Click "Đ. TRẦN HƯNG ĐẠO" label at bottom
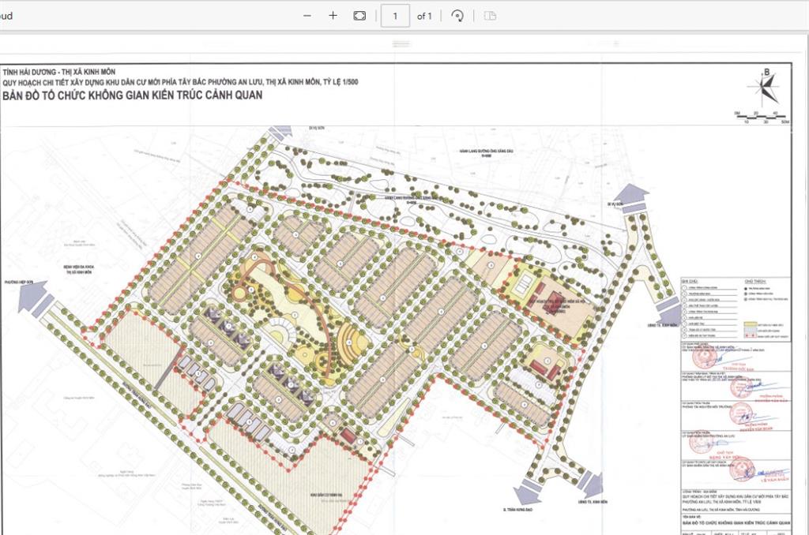 click(517, 510)
